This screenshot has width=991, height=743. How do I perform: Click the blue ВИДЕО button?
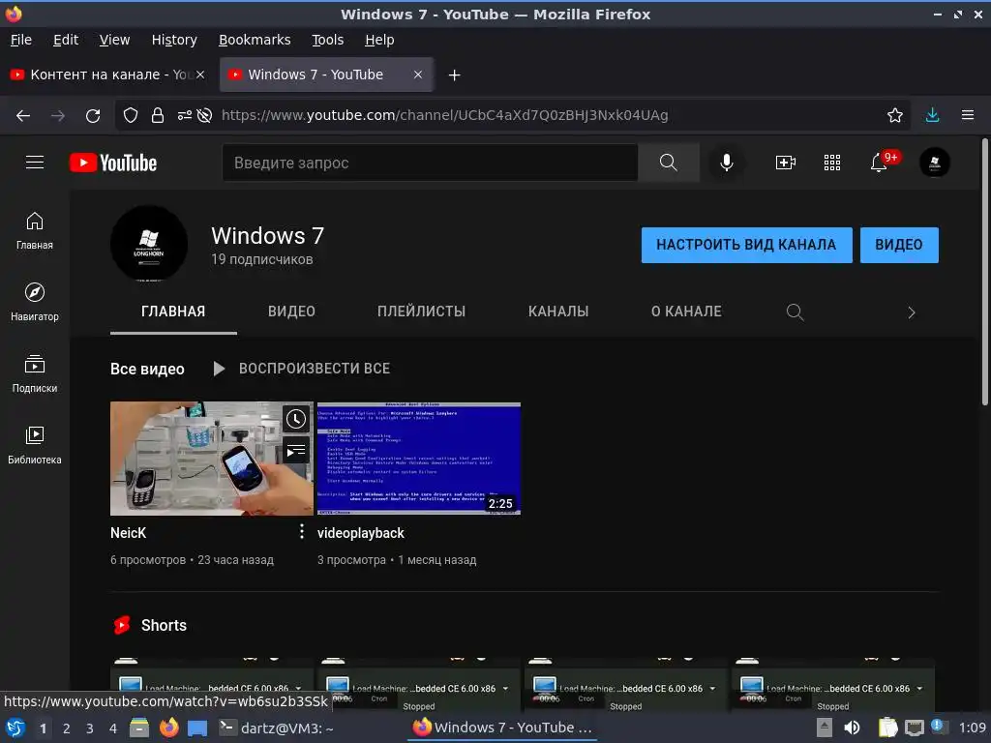(899, 245)
